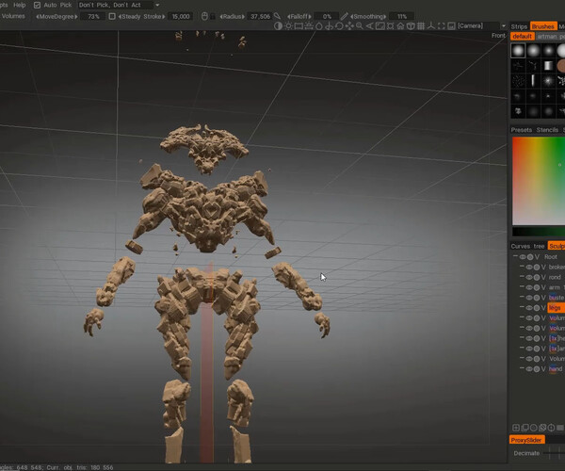Open the Don't Pick, Don't Act dropdown
Image resolution: width=565 pixels, height=471 pixels.
pos(120,5)
